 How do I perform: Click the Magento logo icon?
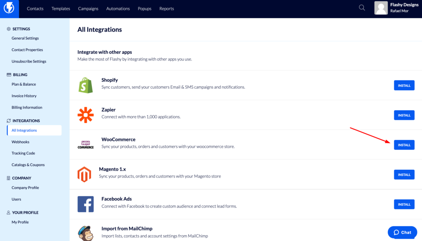(x=84, y=174)
